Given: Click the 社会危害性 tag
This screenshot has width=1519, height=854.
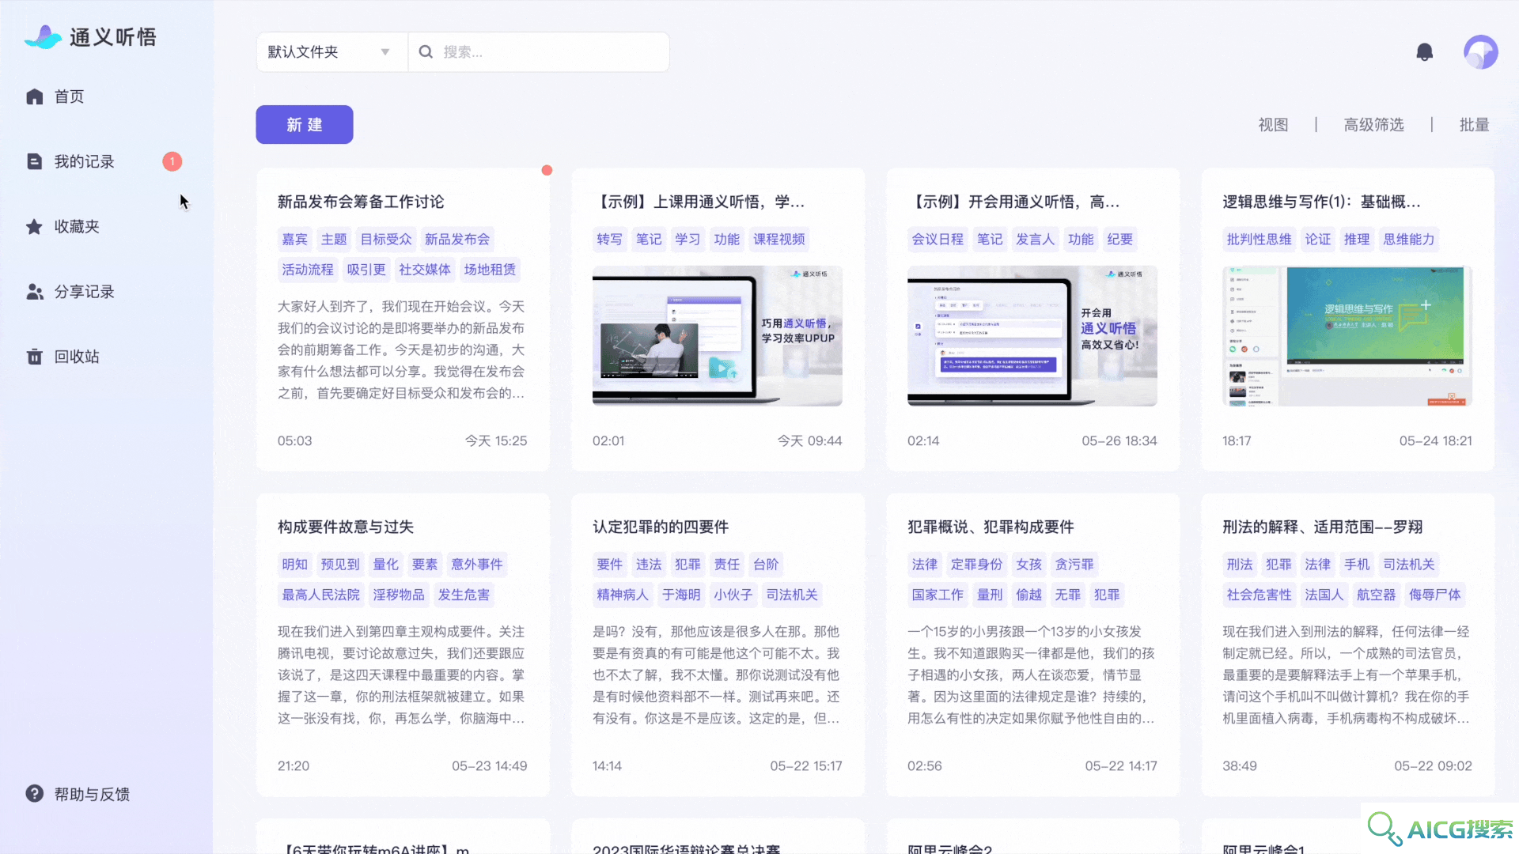Looking at the screenshot, I should 1259,595.
